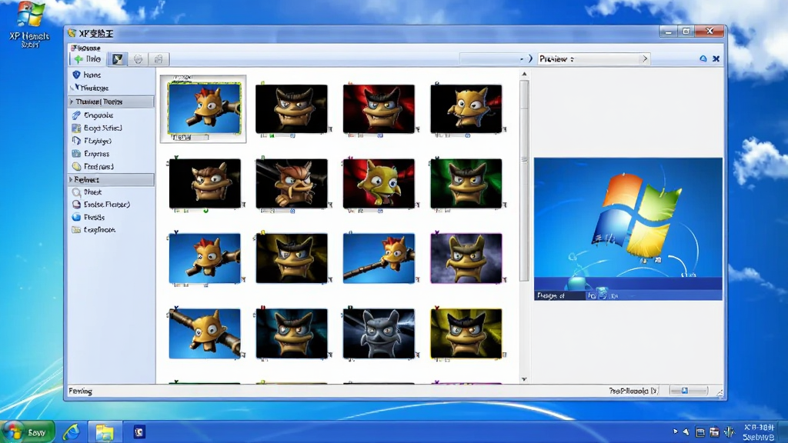Click the thumbnail list scrollbar up arrow
This screenshot has width=788, height=443.
pos(524,74)
